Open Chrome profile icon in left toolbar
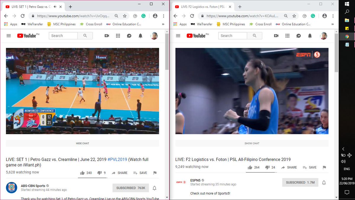Screen dimensions: 355x200 pyautogui.click(x=155, y=16)
